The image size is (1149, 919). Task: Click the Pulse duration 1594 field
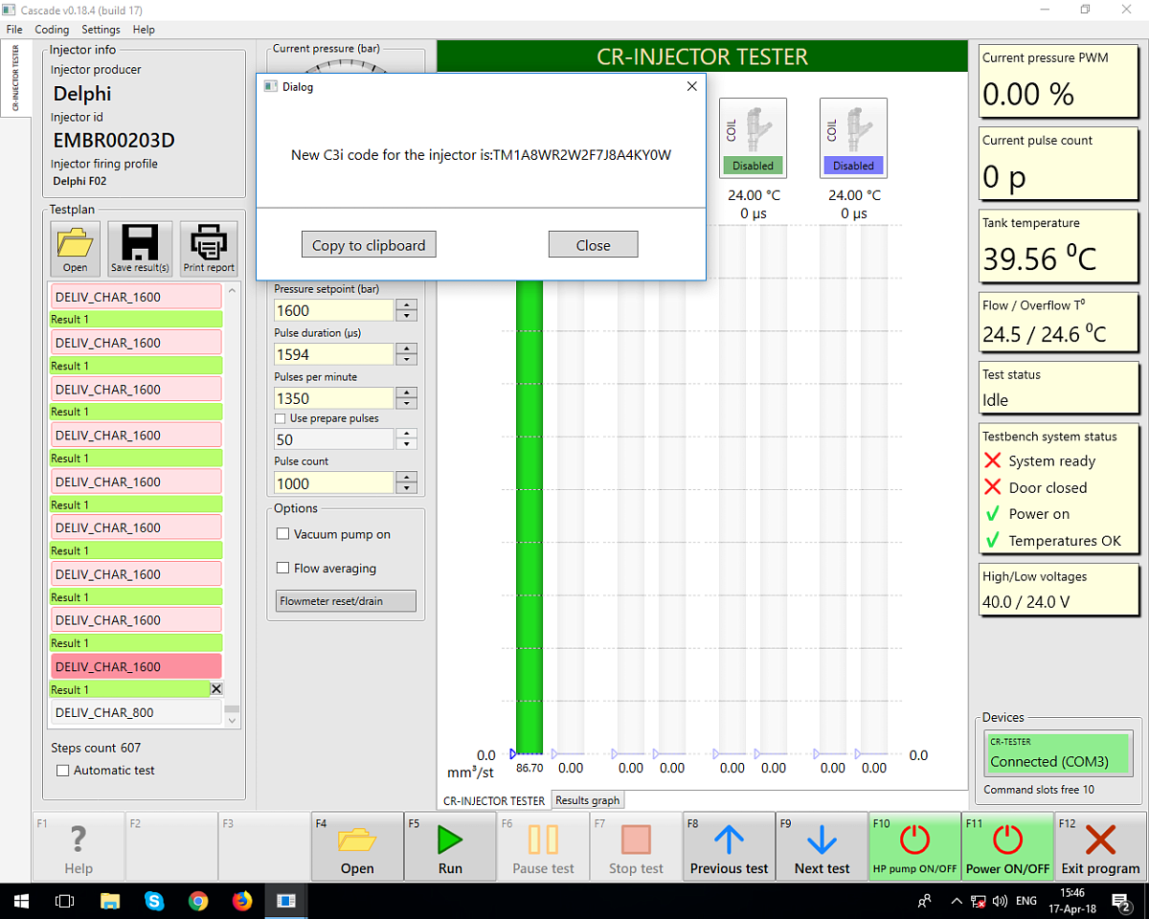[x=334, y=354]
